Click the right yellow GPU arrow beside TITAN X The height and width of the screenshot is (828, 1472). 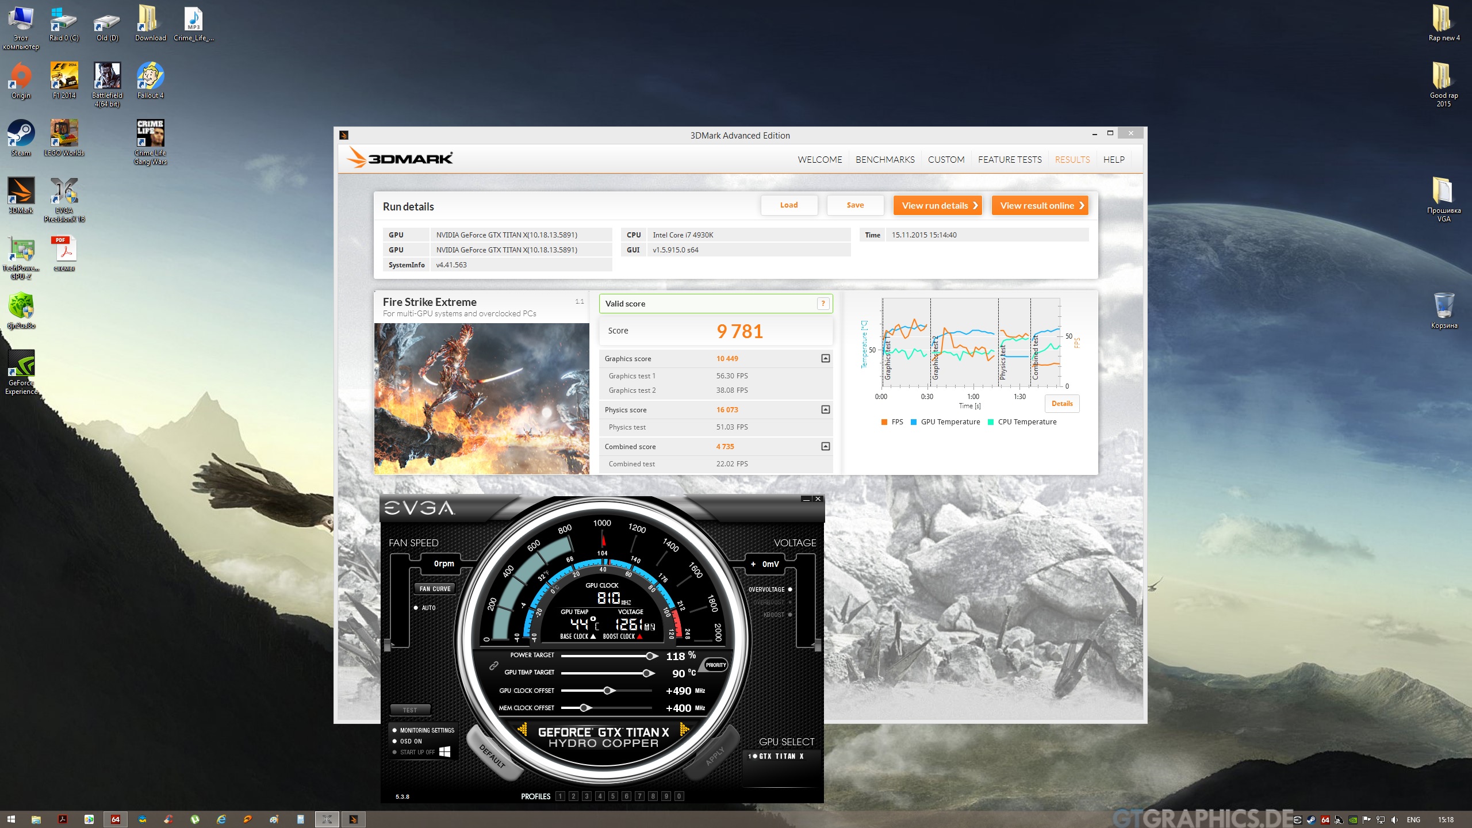click(x=684, y=730)
